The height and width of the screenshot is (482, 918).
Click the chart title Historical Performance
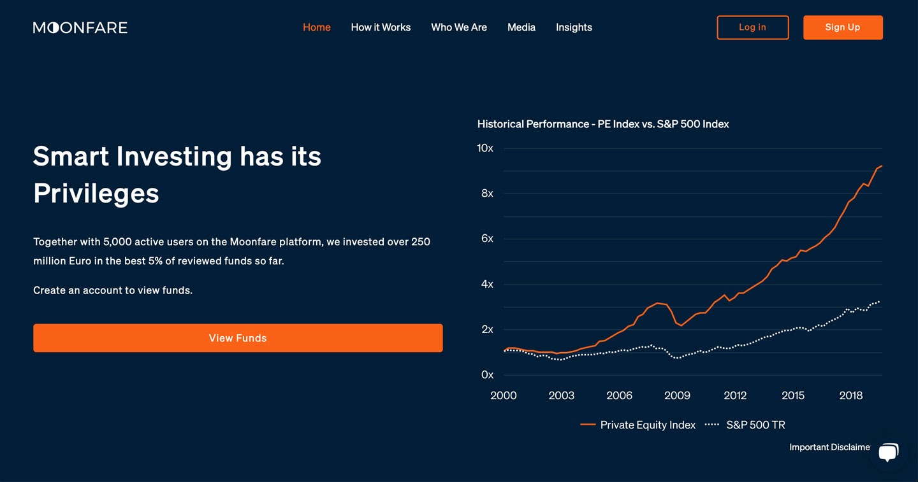pyautogui.click(x=603, y=124)
